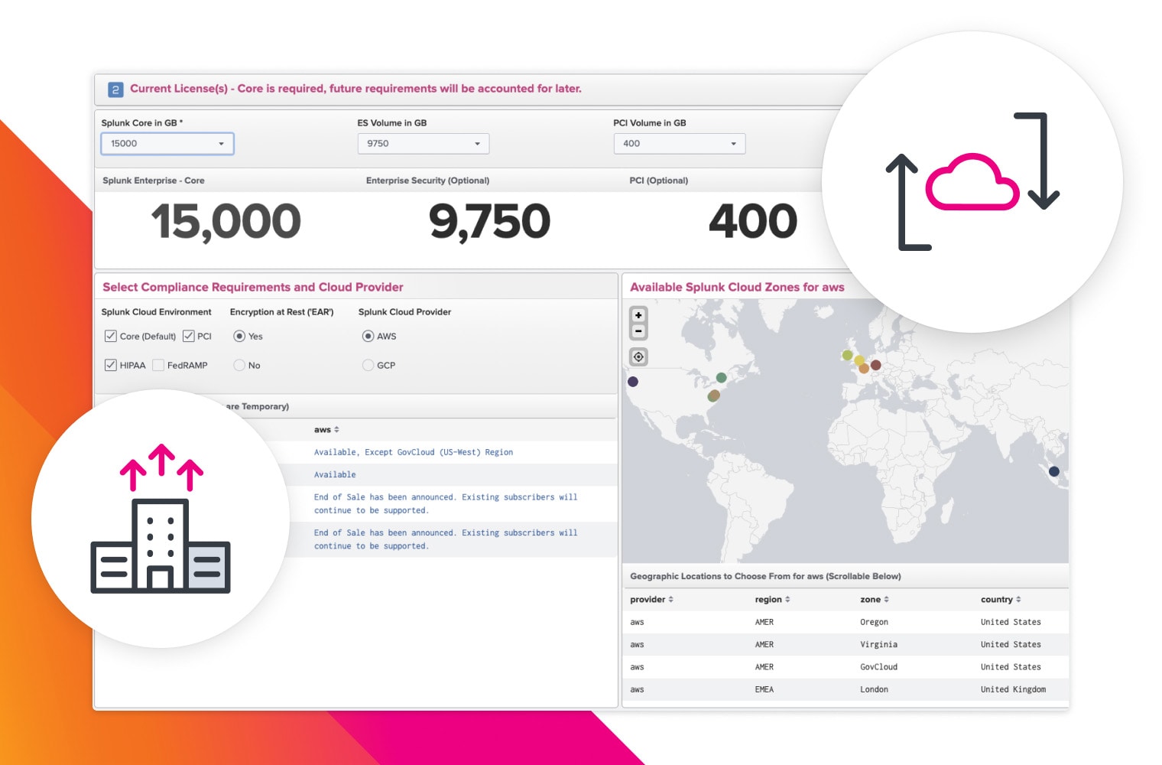Toggle the Core (Default) checkbox
This screenshot has width=1162, height=765.
(111, 336)
